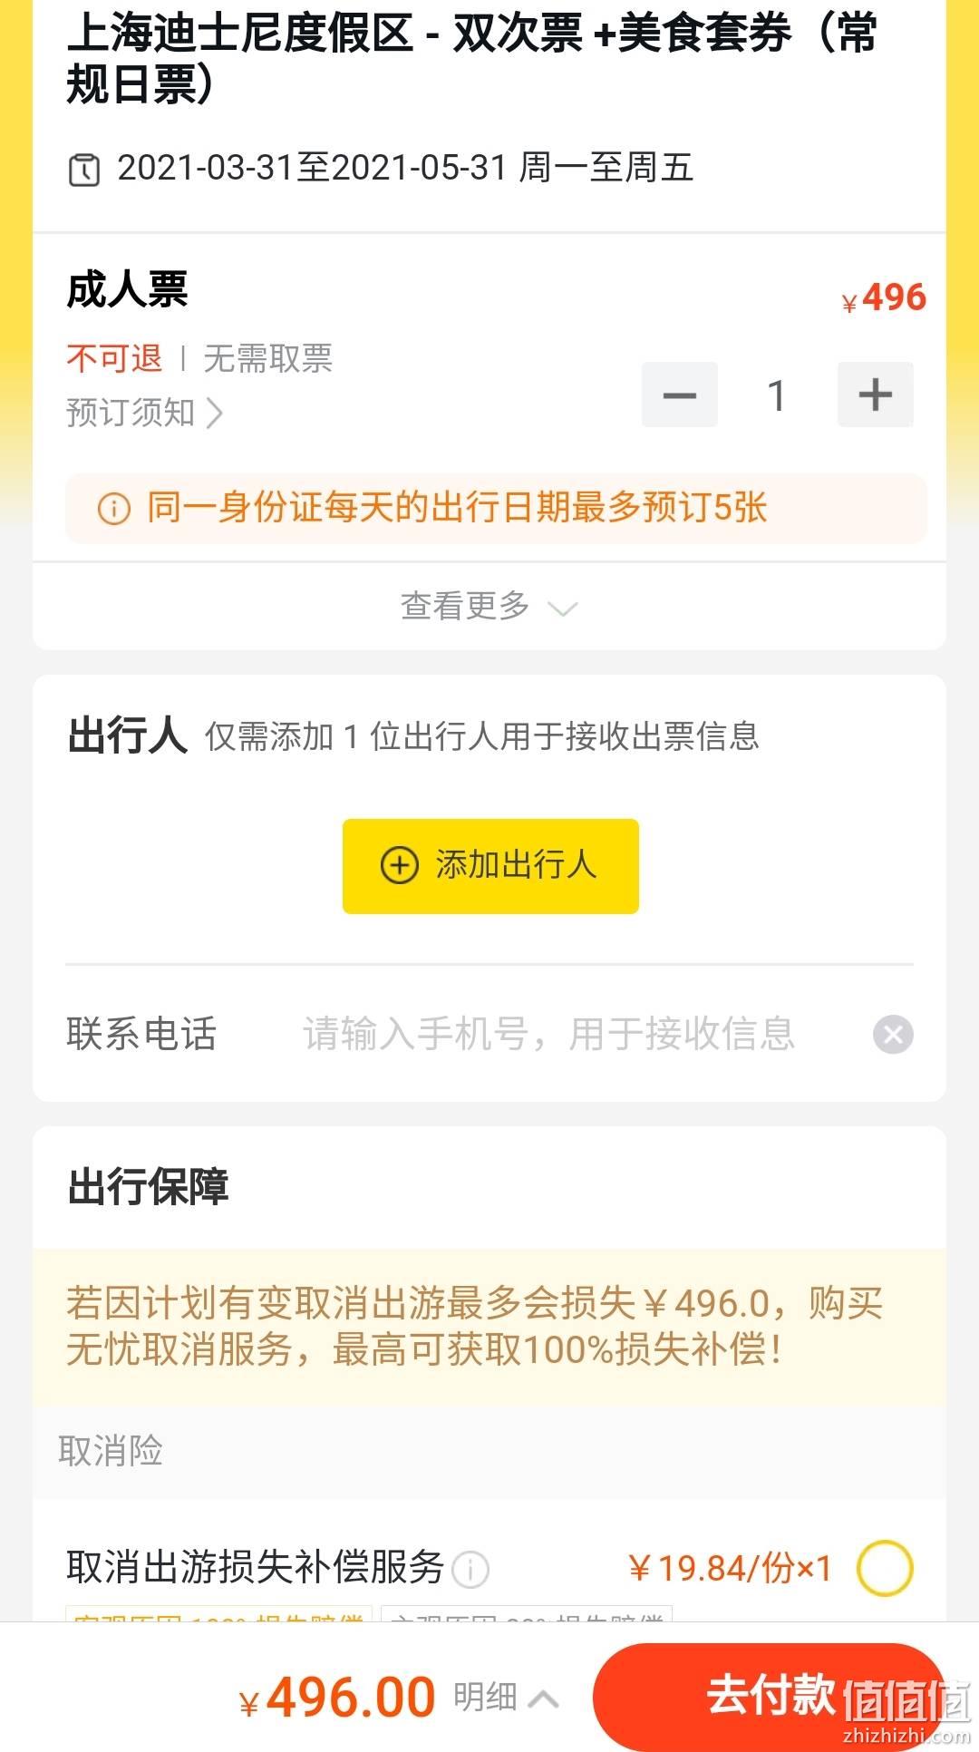Select the cancellation compensation service radio button
Viewport: 979px width, 1752px height.
(x=885, y=1568)
